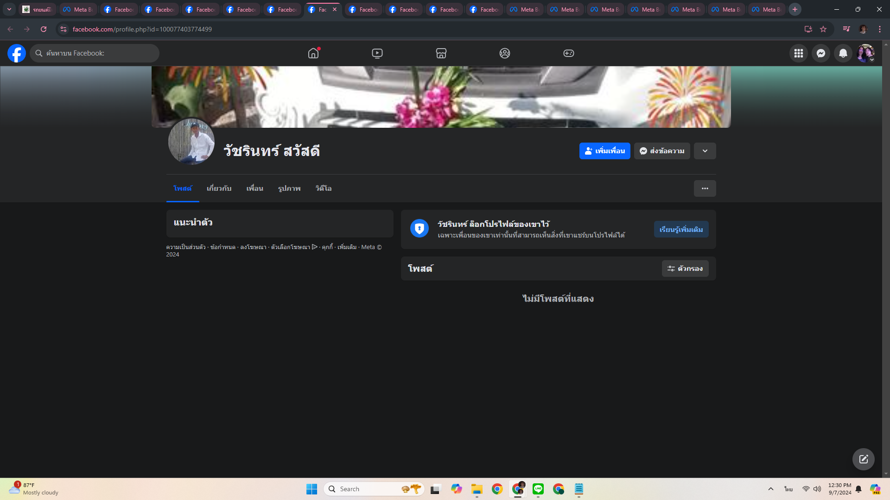Click the เพิ่มเพื่อน add friend button

[604, 151]
